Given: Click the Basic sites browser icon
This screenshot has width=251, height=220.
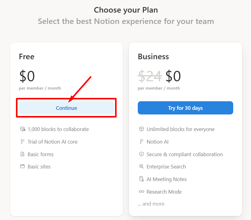Looking at the screenshot, I should pyautogui.click(x=22, y=167).
